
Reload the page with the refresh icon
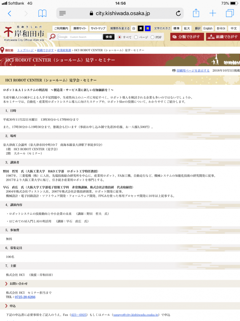tap(178, 13)
